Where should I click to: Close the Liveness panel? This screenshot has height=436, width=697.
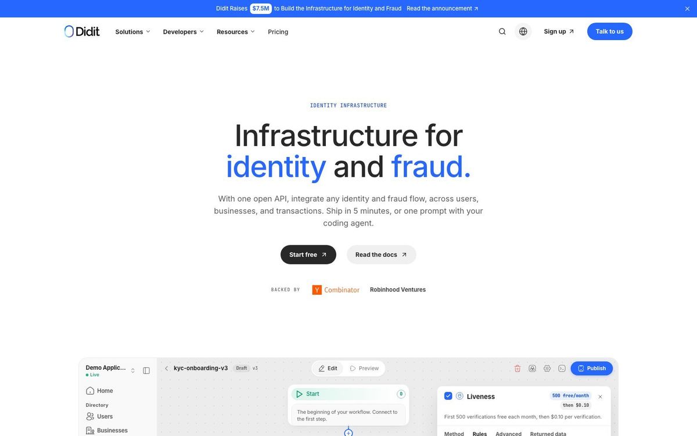tap(600, 396)
